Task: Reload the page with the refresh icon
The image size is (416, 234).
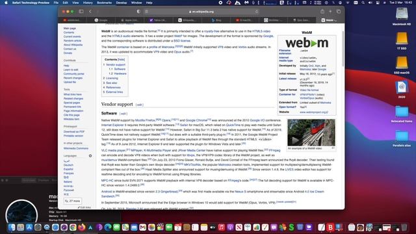Action: coord(257,12)
